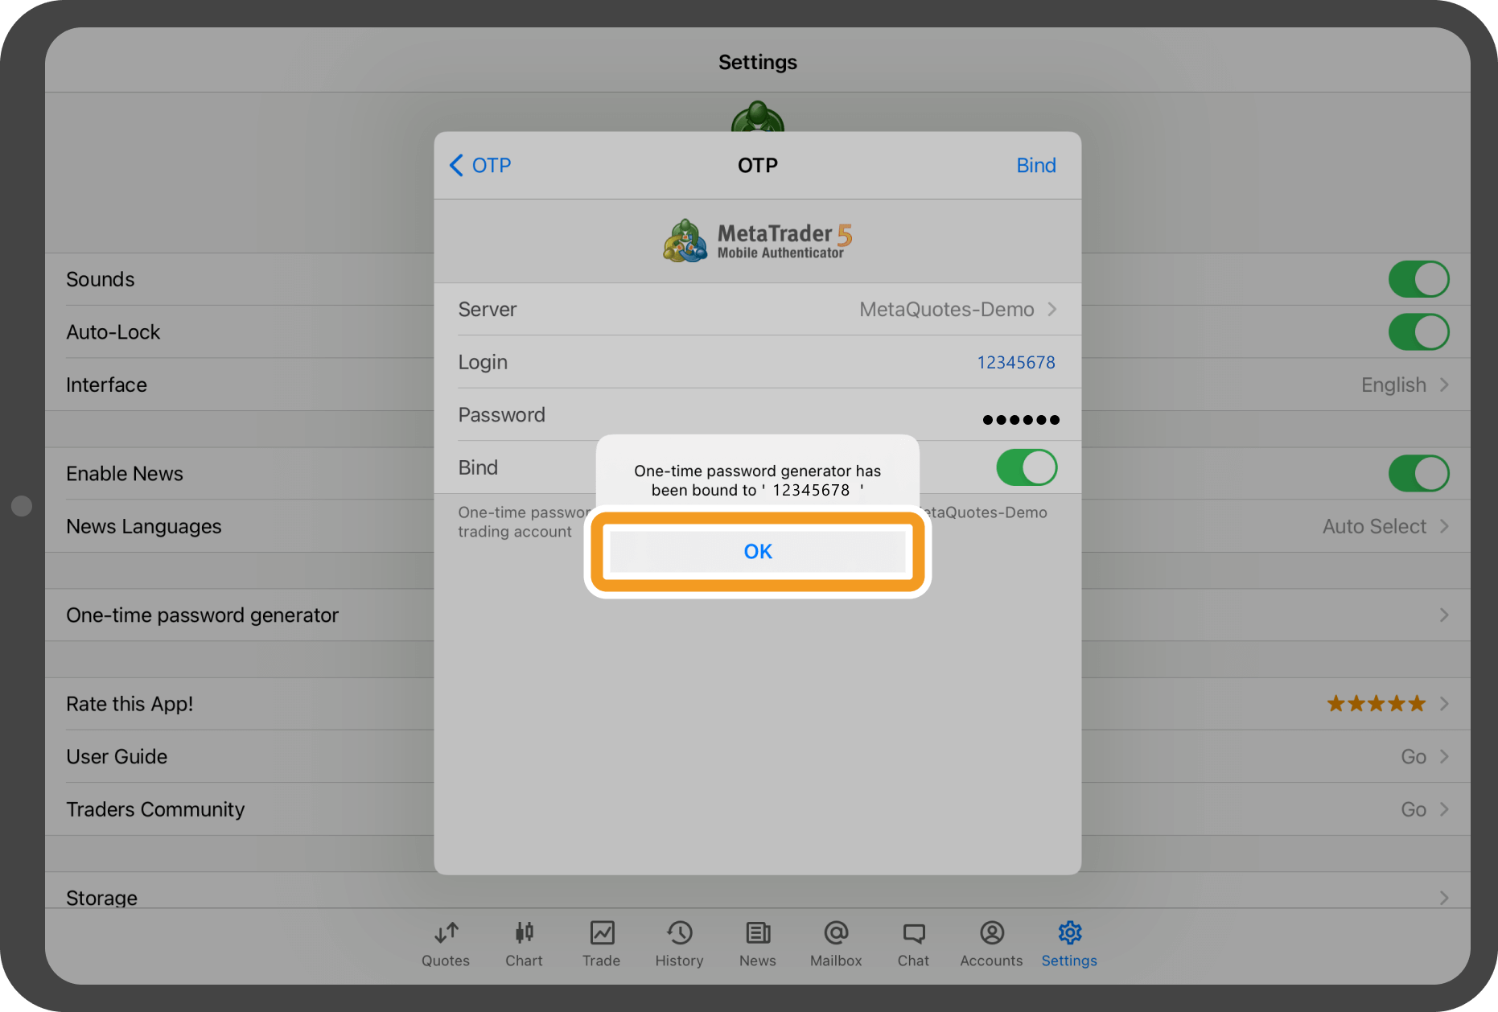Open the Mailbox at-sign icon

pyautogui.click(x=836, y=933)
